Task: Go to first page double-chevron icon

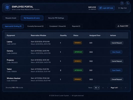Action: (x=103, y=88)
